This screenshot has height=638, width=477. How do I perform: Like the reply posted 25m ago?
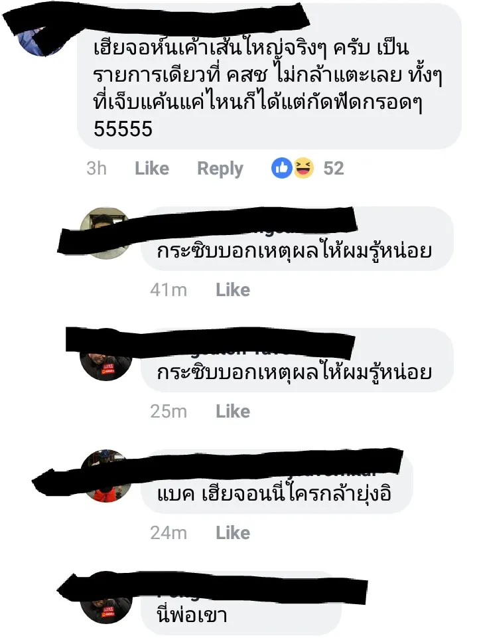pos(233,412)
